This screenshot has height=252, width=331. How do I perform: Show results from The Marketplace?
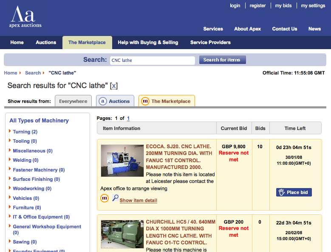point(167,101)
